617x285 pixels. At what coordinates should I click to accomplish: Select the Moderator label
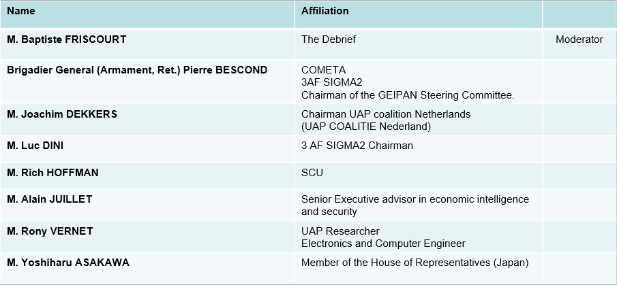pos(579,39)
